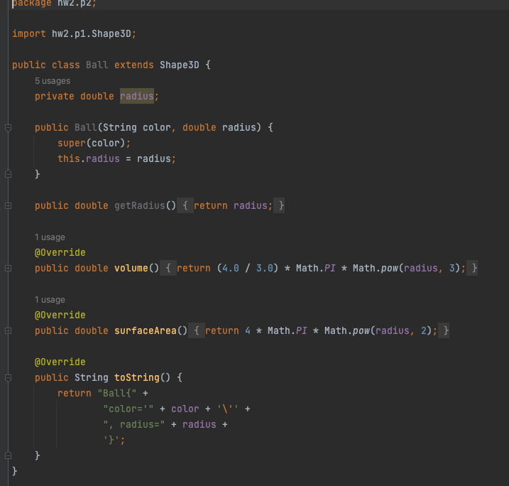Click the toString method name

click(137, 377)
